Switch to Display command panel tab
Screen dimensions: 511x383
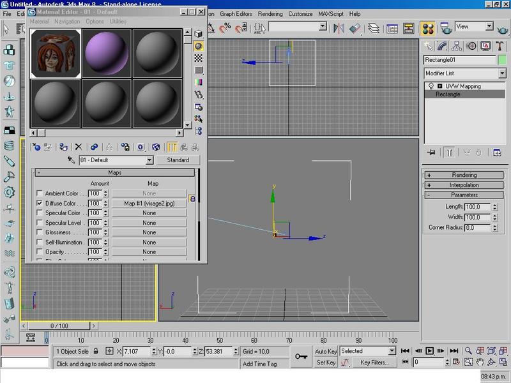pyautogui.click(x=485, y=46)
